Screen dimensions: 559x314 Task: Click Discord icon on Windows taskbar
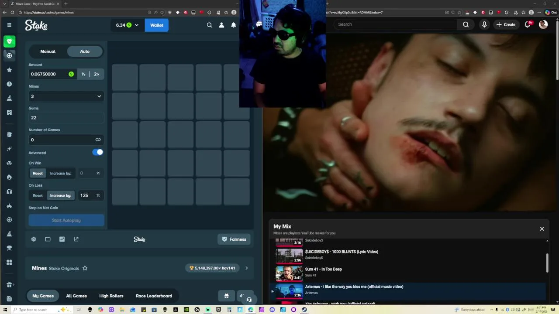[x=272, y=310]
